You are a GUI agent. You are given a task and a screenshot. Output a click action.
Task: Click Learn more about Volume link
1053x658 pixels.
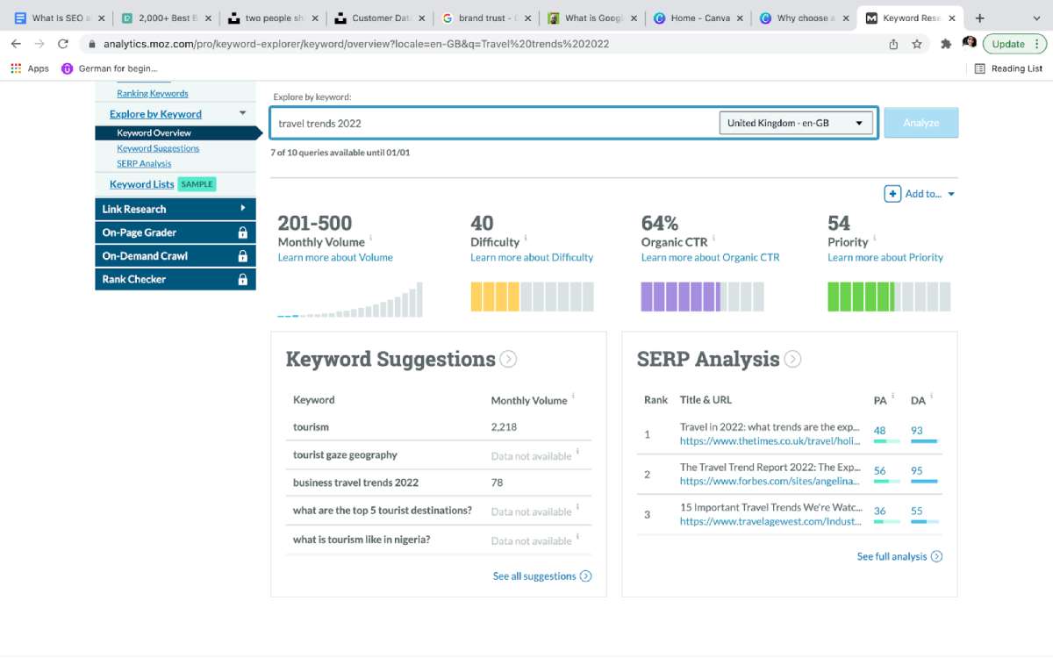coord(335,257)
